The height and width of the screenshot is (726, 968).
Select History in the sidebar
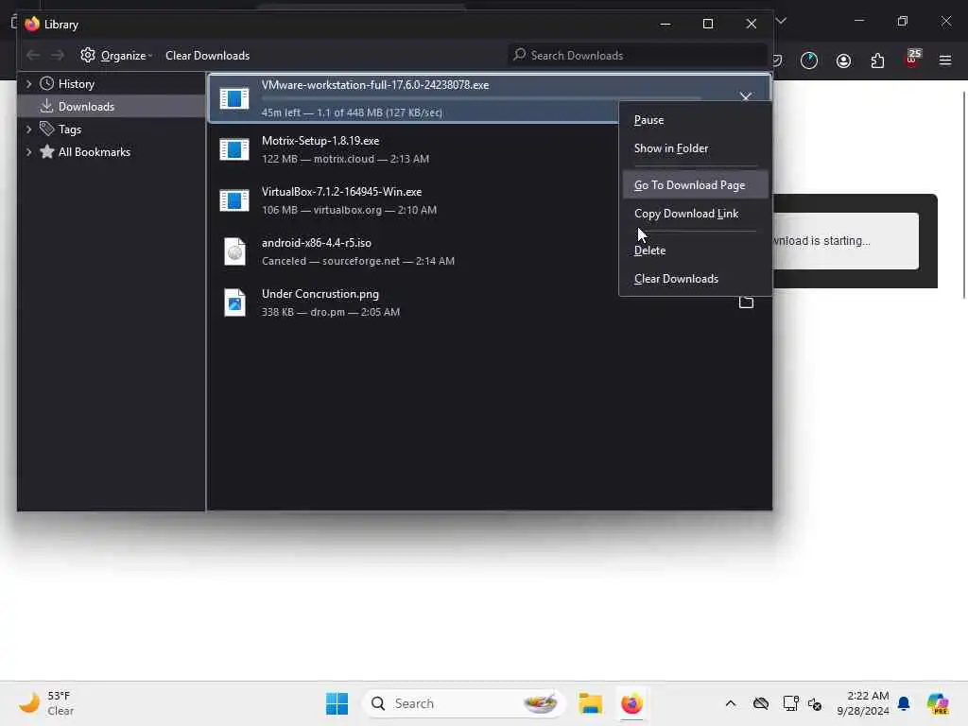click(76, 83)
